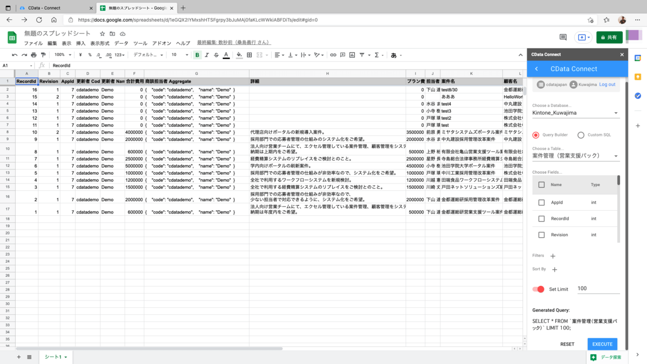Click the green 共有 share button

(609, 37)
